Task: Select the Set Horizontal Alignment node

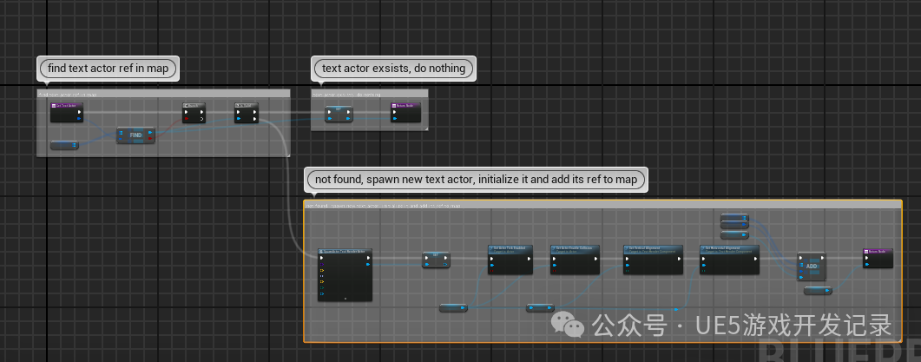Action: 729,260
